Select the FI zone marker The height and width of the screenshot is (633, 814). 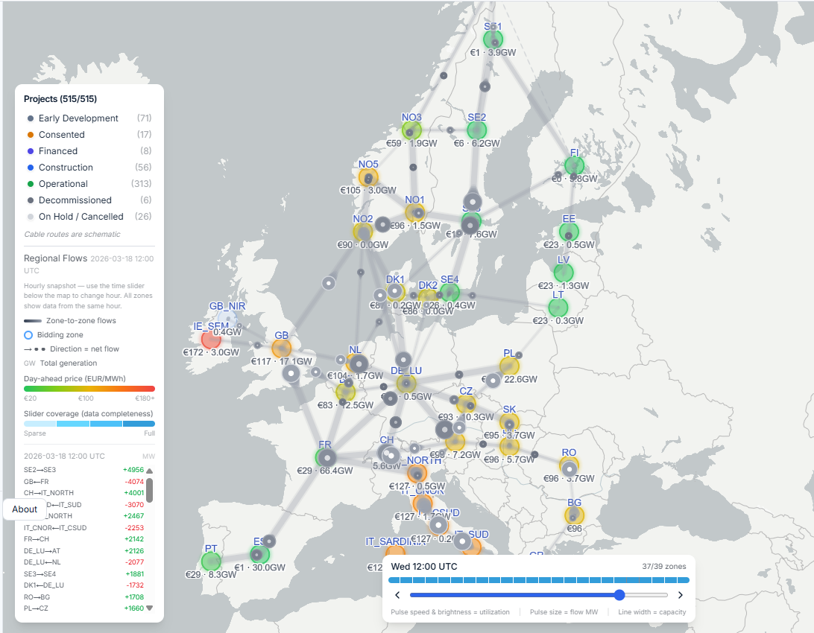pyautogui.click(x=575, y=165)
